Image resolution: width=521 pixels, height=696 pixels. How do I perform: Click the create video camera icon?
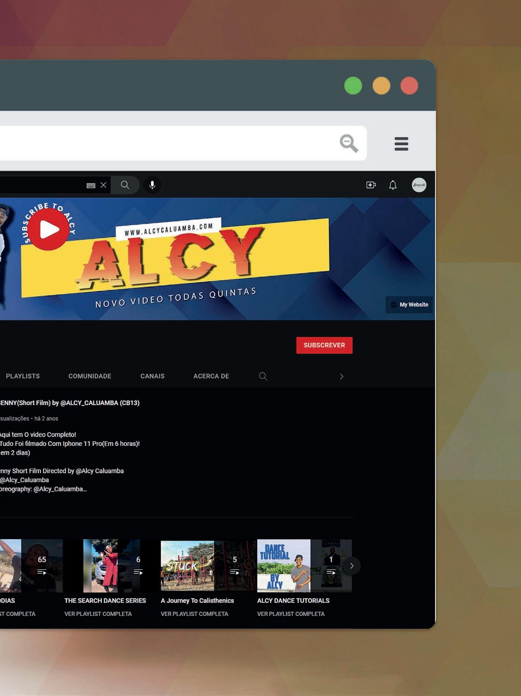click(371, 185)
